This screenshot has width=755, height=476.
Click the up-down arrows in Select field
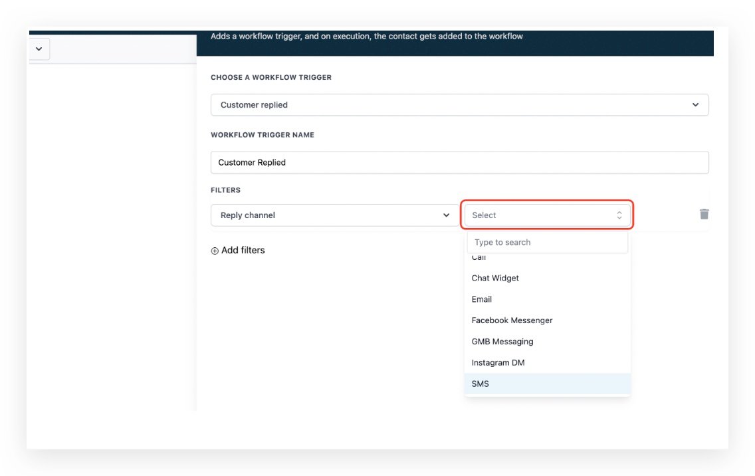619,215
